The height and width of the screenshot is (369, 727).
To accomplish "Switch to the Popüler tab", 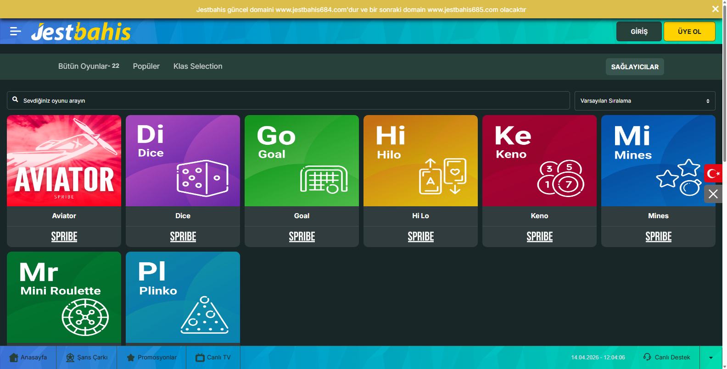I will click(146, 66).
